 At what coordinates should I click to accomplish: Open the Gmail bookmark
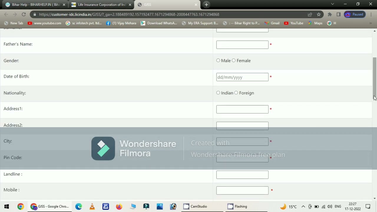point(272,23)
